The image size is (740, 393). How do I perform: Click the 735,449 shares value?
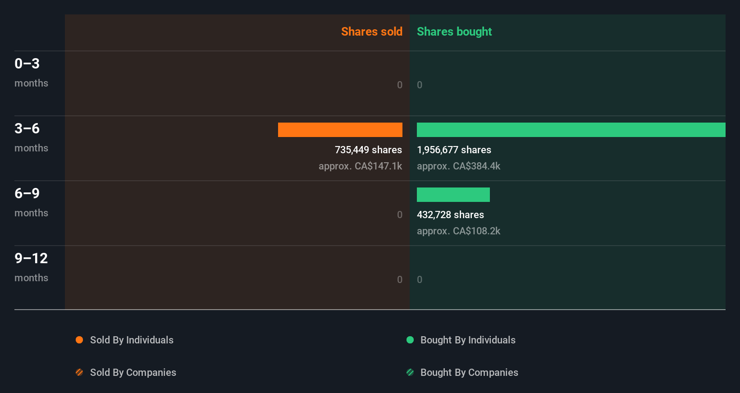pyautogui.click(x=368, y=150)
